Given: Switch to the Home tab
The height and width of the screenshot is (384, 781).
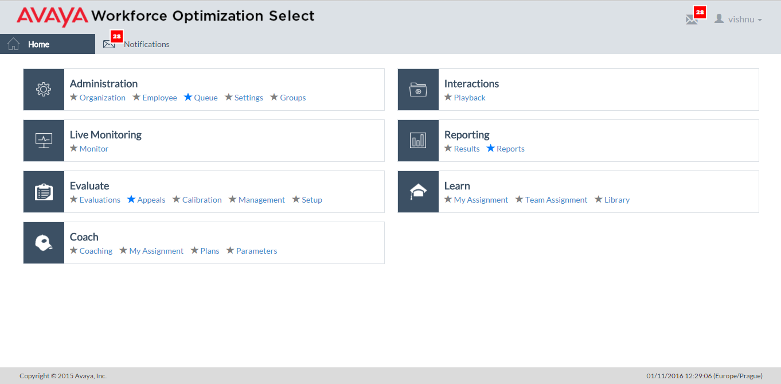Looking at the screenshot, I should [48, 44].
